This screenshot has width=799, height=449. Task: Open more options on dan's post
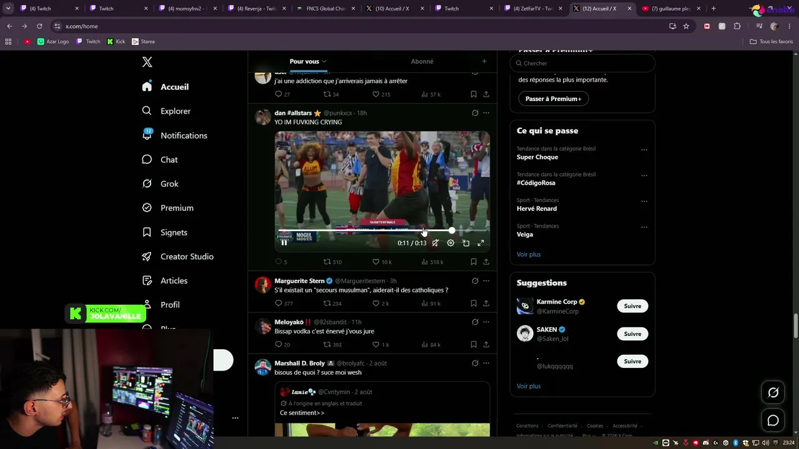click(486, 113)
